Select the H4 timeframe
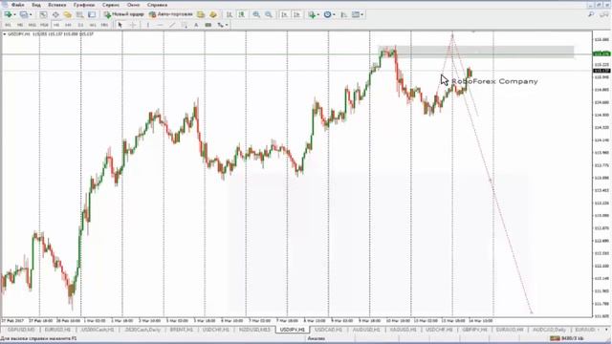 68,25
